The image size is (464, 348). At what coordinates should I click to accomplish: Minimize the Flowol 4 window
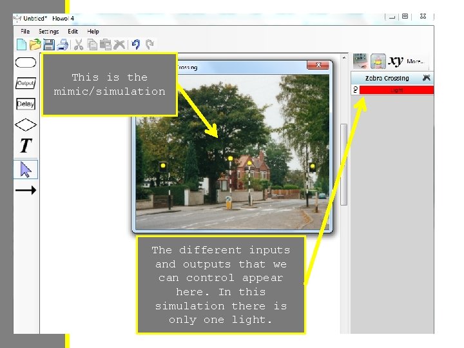392,17
